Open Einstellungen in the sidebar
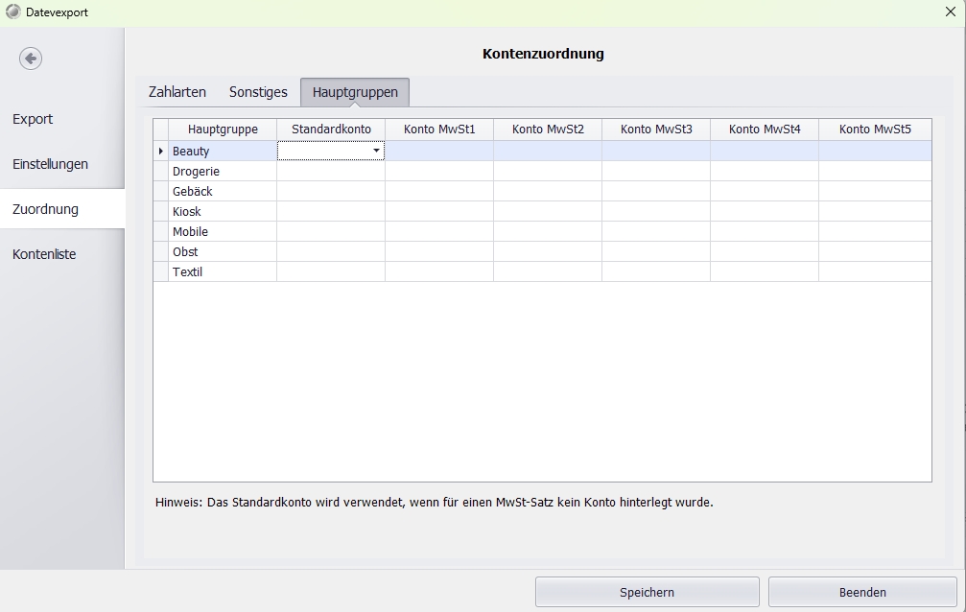Viewport: 966px width, 612px height. [x=50, y=164]
